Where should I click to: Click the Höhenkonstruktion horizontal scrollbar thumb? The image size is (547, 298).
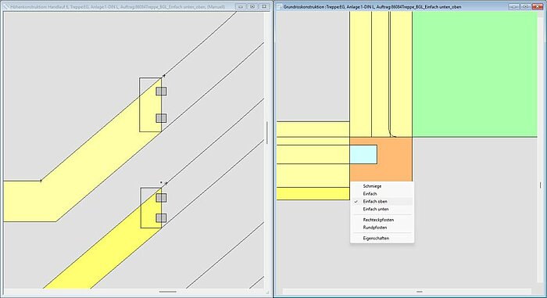tap(168, 292)
